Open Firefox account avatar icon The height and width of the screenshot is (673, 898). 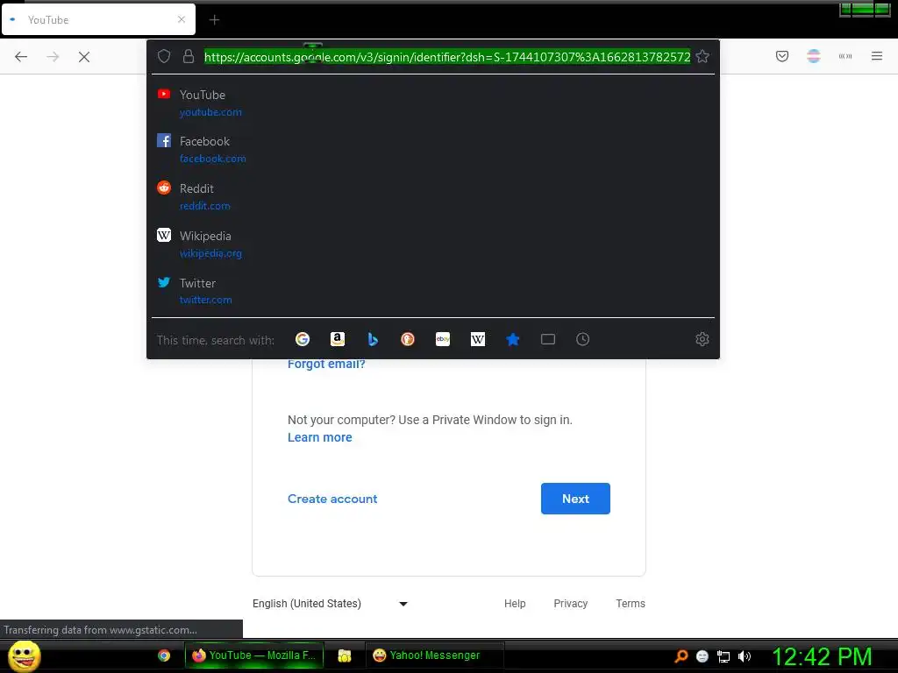tap(813, 56)
